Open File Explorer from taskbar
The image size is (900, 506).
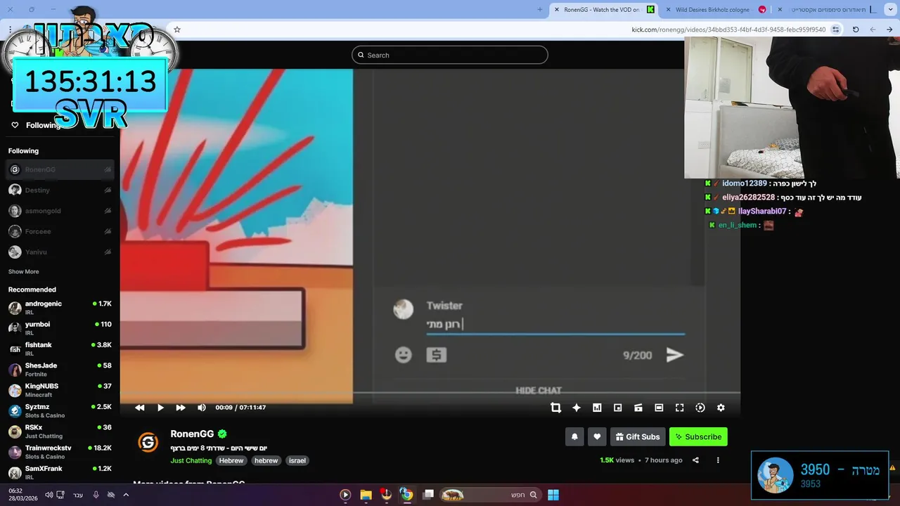click(x=366, y=495)
